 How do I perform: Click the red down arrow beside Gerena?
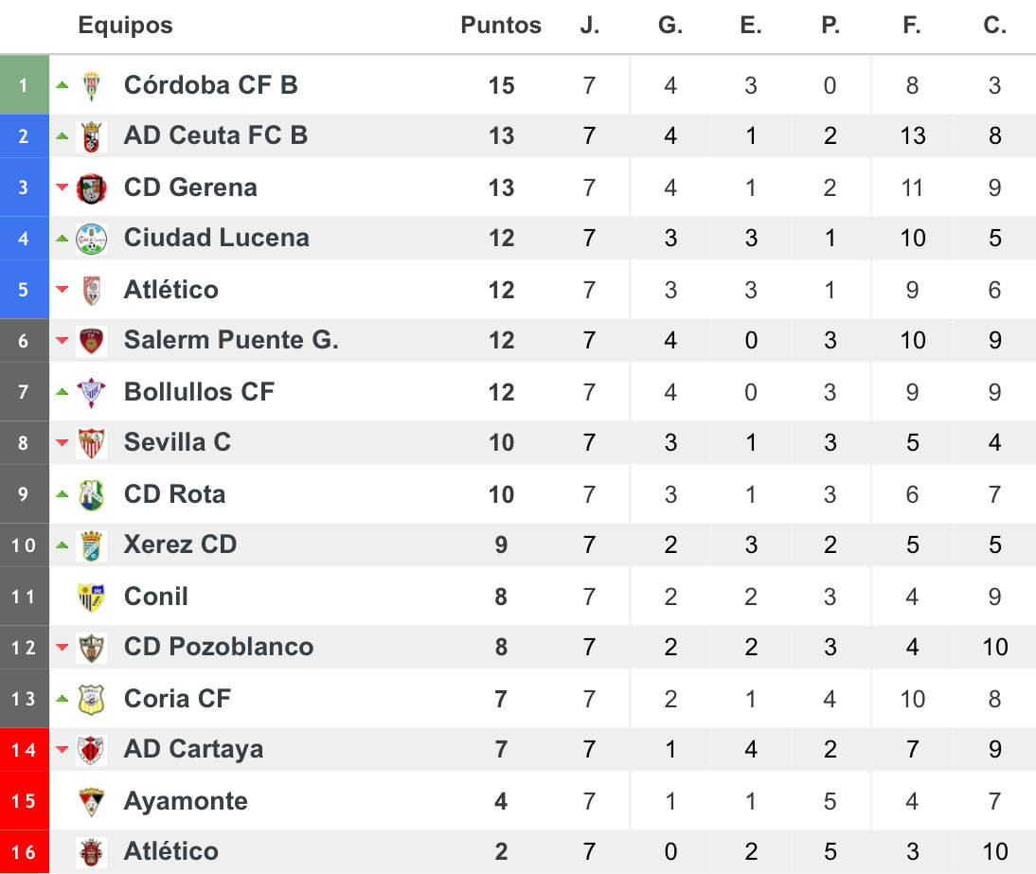tap(63, 187)
